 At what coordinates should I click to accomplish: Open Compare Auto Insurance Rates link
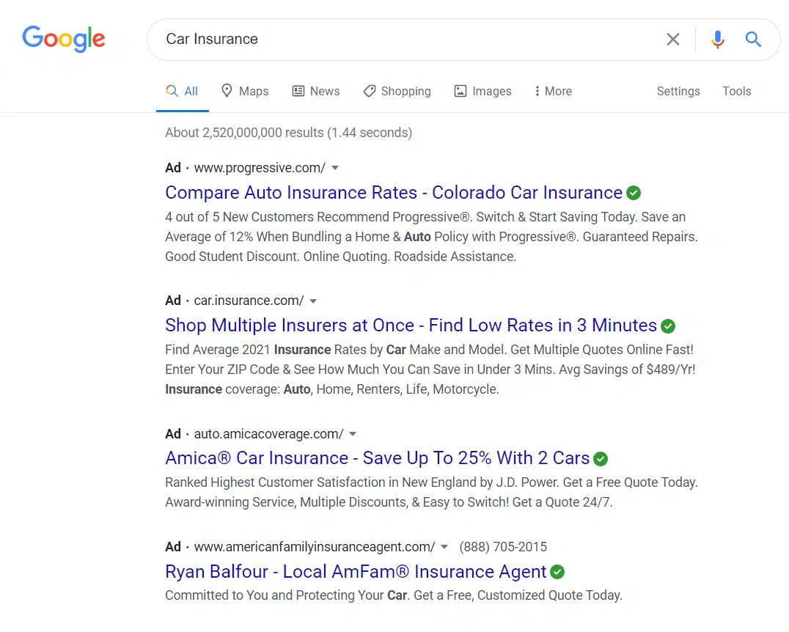coord(393,193)
